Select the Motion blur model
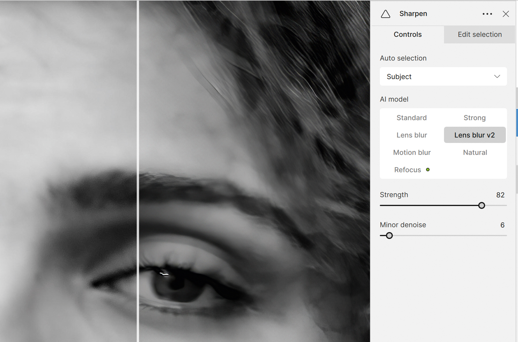The height and width of the screenshot is (342, 518). 412,152
